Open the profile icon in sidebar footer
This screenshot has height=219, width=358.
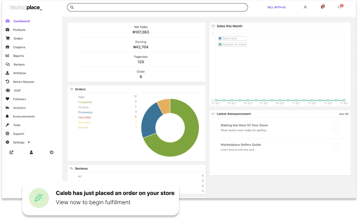click(31, 152)
